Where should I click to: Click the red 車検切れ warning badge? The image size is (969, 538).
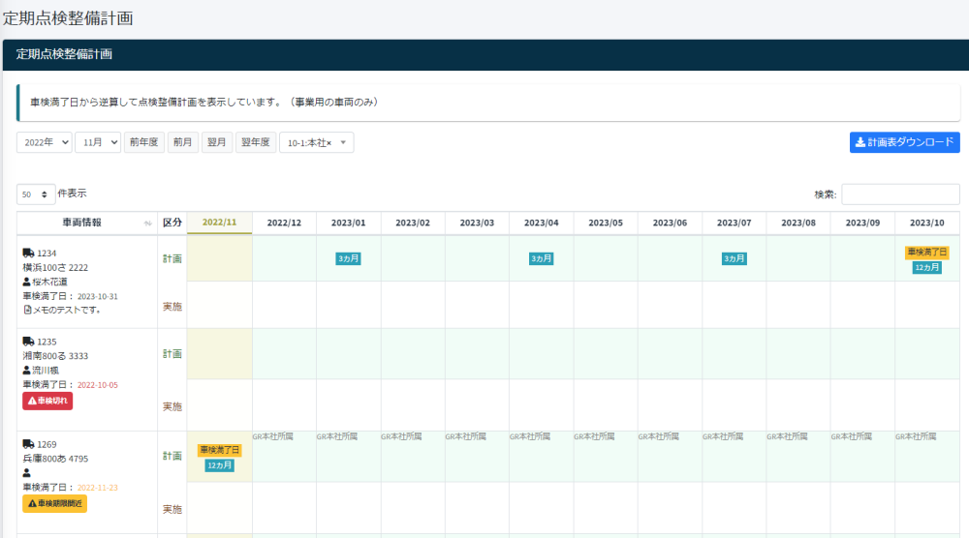pos(47,401)
